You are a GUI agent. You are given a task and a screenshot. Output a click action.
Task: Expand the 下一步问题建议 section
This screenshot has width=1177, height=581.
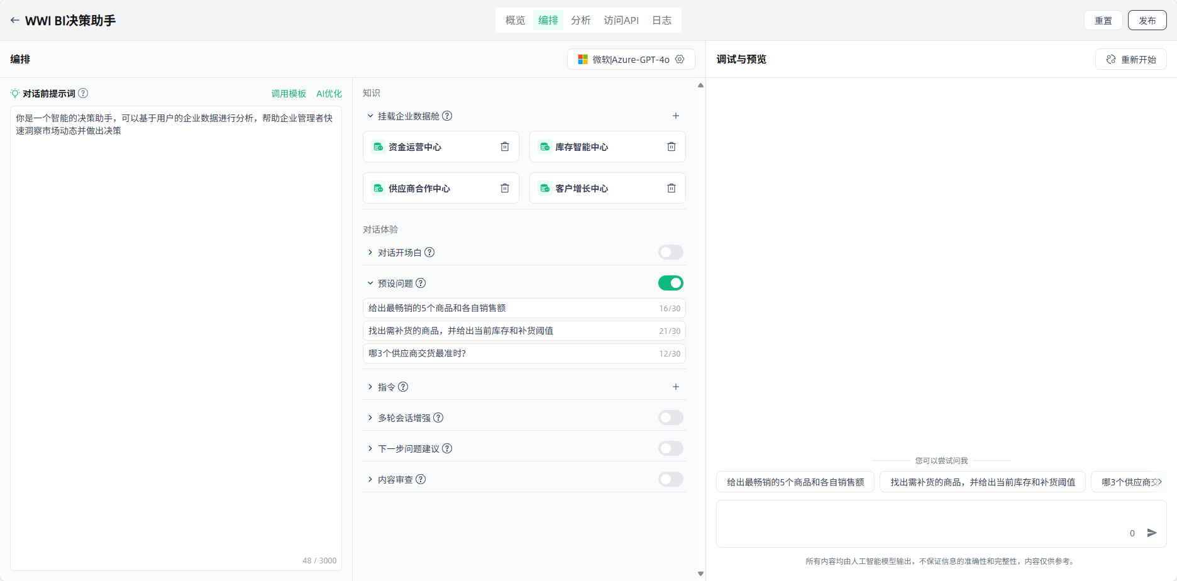point(370,448)
